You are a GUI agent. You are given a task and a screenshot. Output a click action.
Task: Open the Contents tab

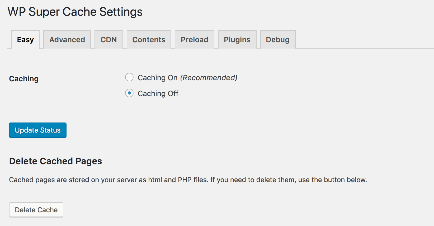point(149,40)
